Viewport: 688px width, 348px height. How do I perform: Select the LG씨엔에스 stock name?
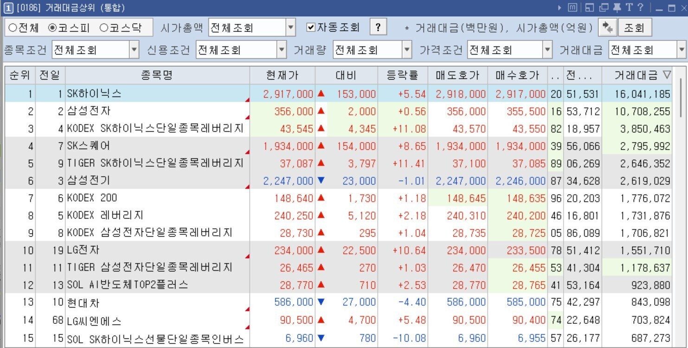[94, 320]
